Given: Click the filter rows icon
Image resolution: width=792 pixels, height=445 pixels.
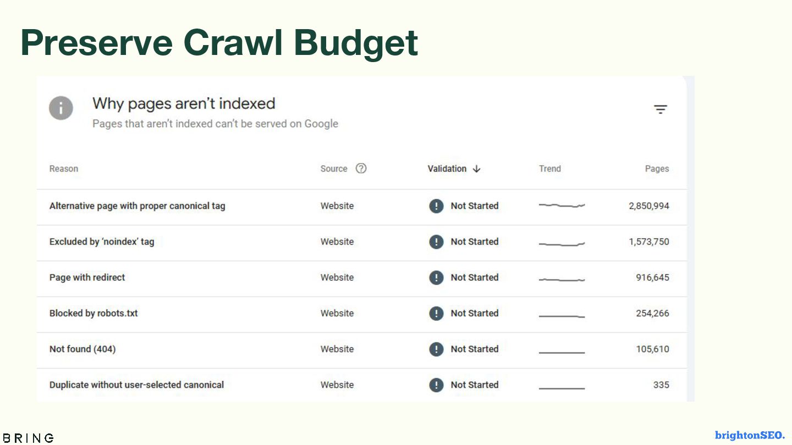Looking at the screenshot, I should 660,109.
